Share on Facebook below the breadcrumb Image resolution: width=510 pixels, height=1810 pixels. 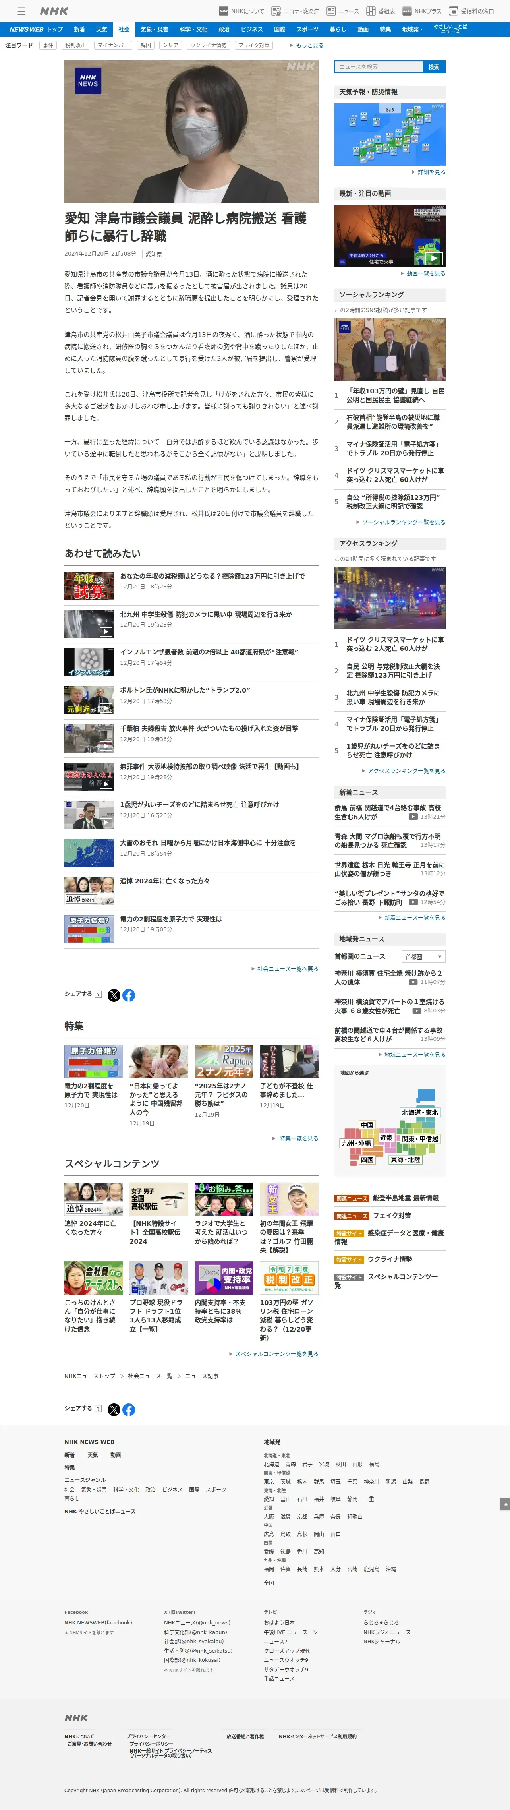click(129, 1409)
